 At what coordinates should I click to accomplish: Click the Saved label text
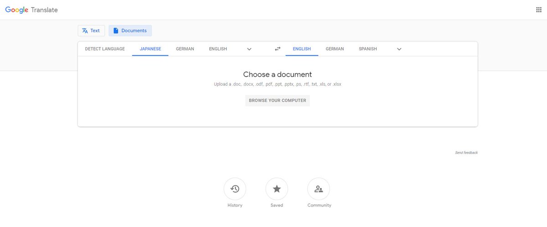[x=277, y=205]
